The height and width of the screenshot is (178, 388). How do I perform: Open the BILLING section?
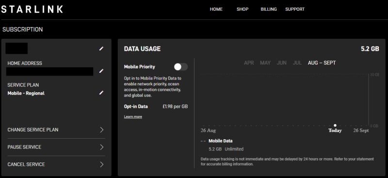pyautogui.click(x=269, y=9)
